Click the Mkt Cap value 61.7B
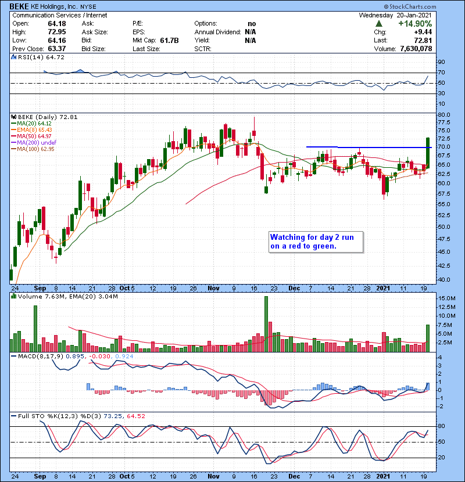The height and width of the screenshot is (482, 465). click(169, 41)
